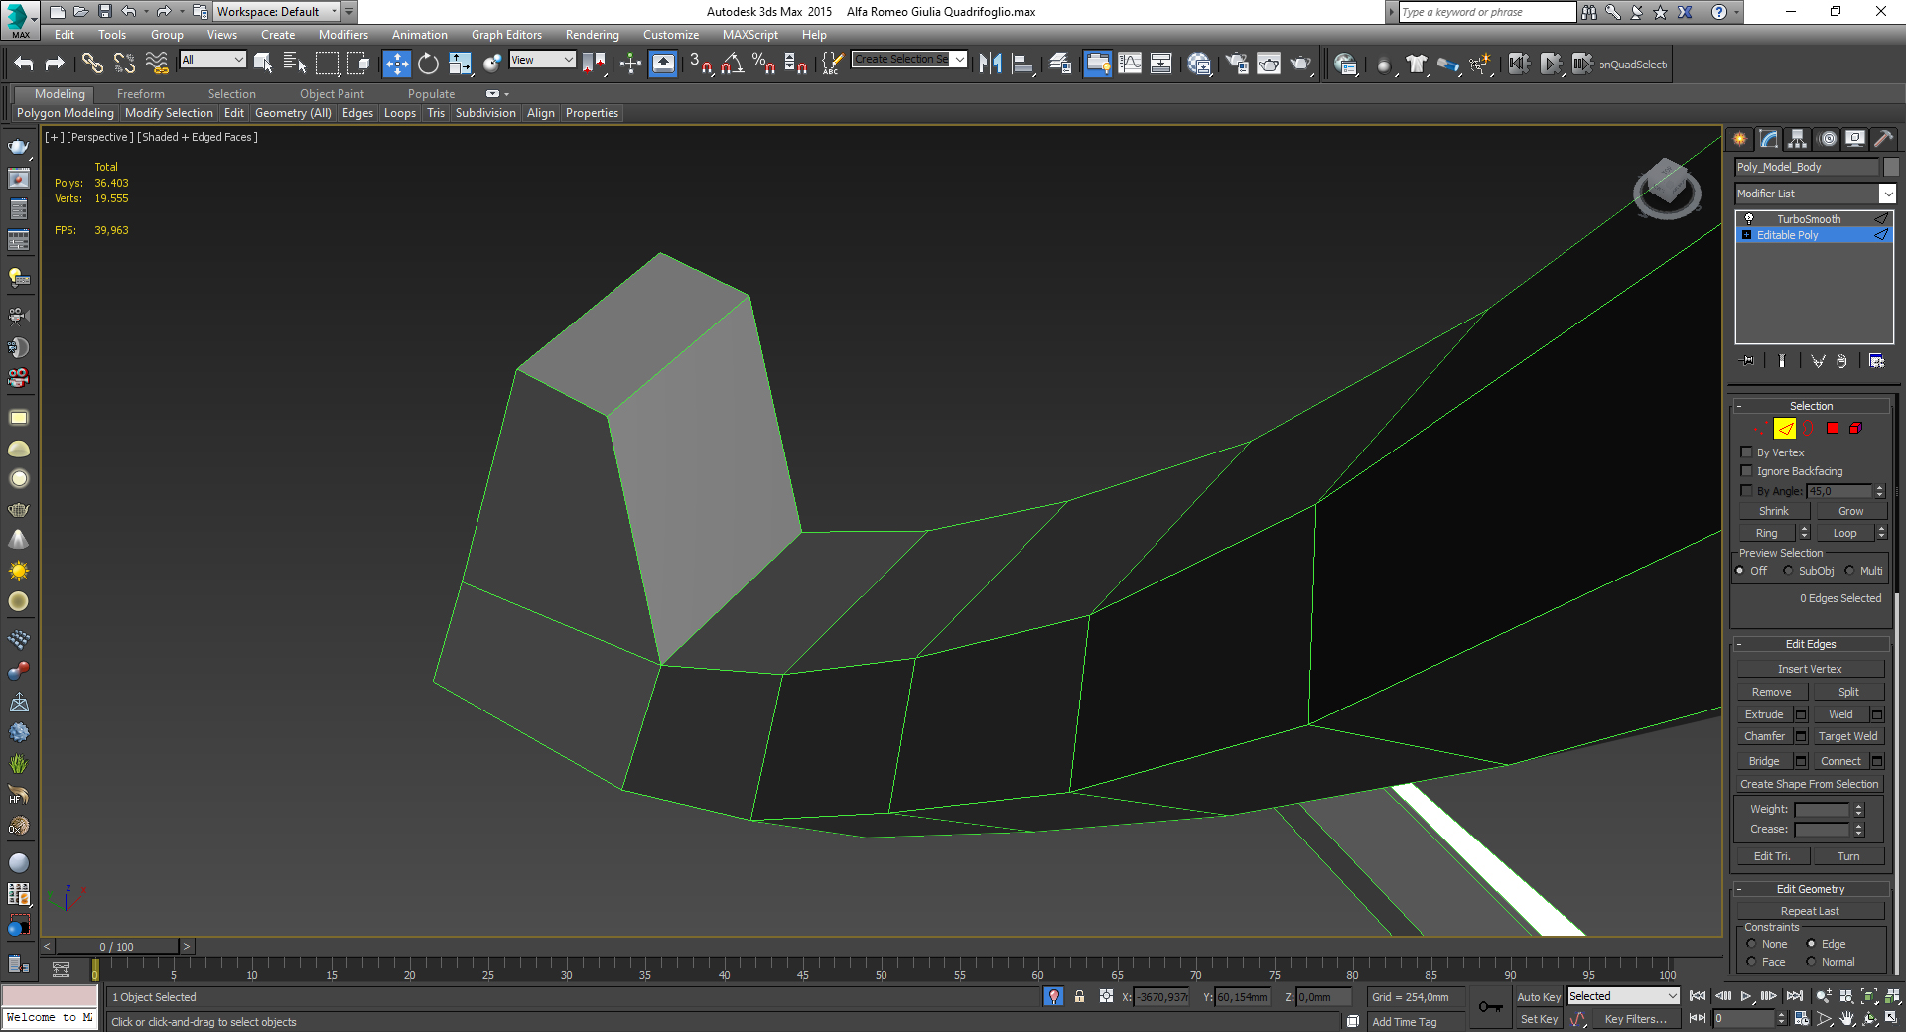Open the Workspace Default dropdown
Viewport: 1906px width, 1032px height.
tap(278, 12)
